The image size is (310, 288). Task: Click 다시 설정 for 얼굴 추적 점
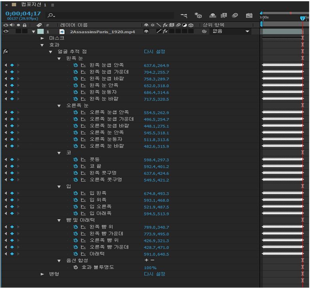pyautogui.click(x=154, y=52)
